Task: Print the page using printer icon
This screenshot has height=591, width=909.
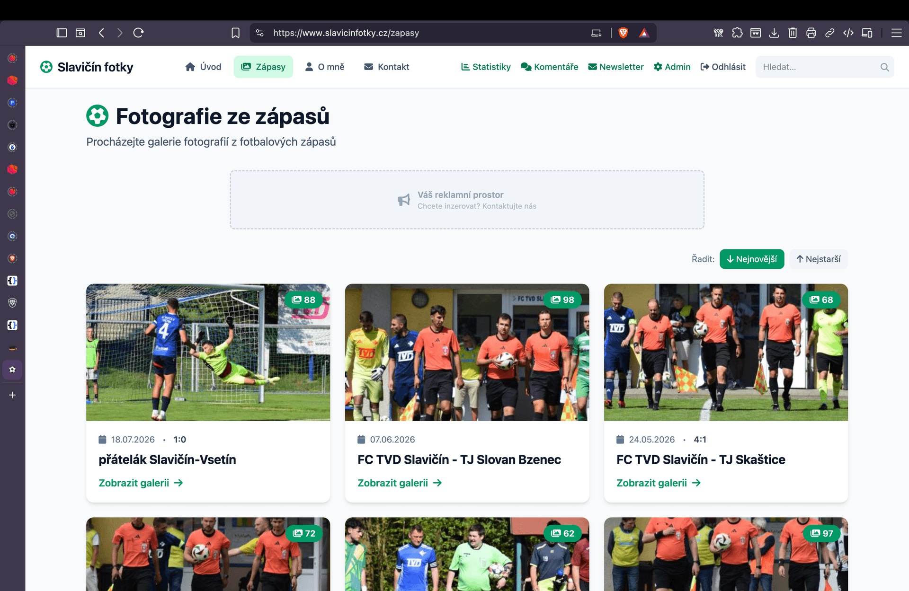Action: (811, 33)
